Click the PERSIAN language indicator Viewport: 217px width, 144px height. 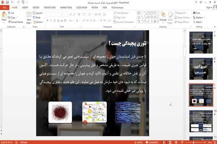coord(24,143)
